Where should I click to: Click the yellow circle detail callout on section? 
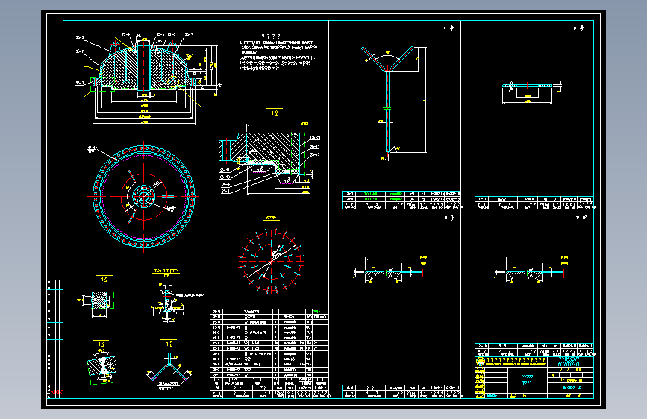pos(173,81)
